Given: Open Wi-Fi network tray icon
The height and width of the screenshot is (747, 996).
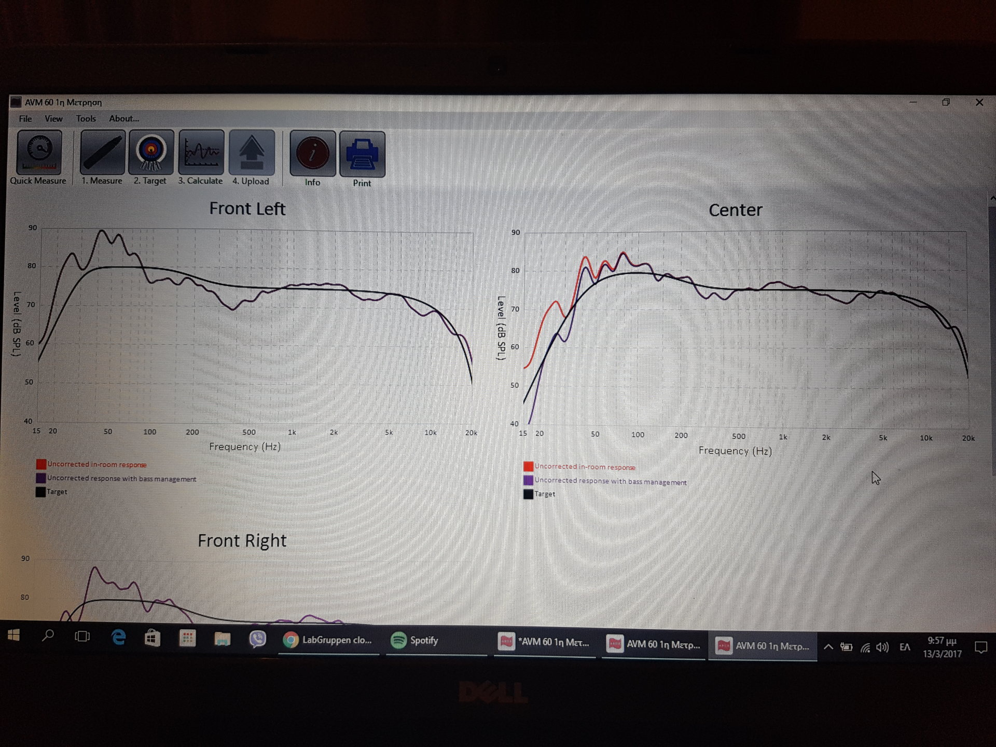Looking at the screenshot, I should pyautogui.click(x=865, y=647).
